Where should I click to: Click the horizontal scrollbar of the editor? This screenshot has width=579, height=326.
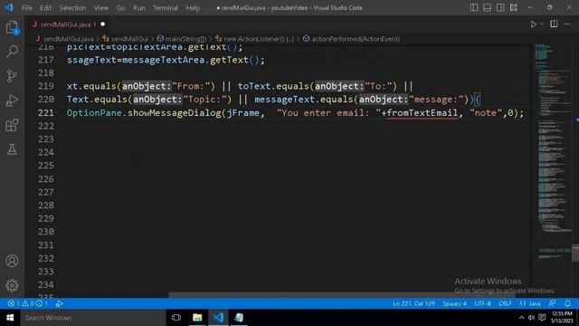point(342,295)
